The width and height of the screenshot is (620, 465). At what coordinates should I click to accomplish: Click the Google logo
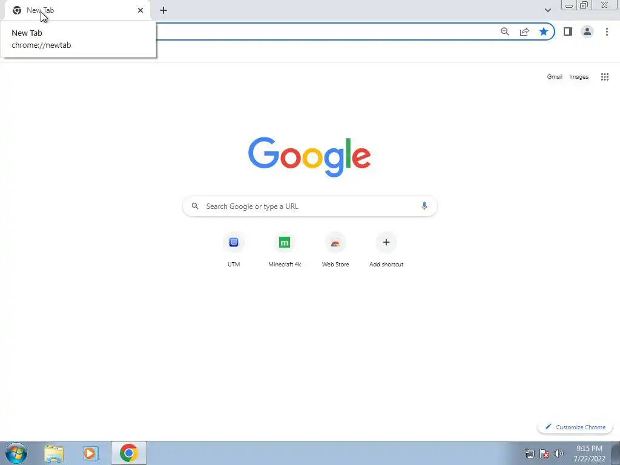click(x=309, y=157)
